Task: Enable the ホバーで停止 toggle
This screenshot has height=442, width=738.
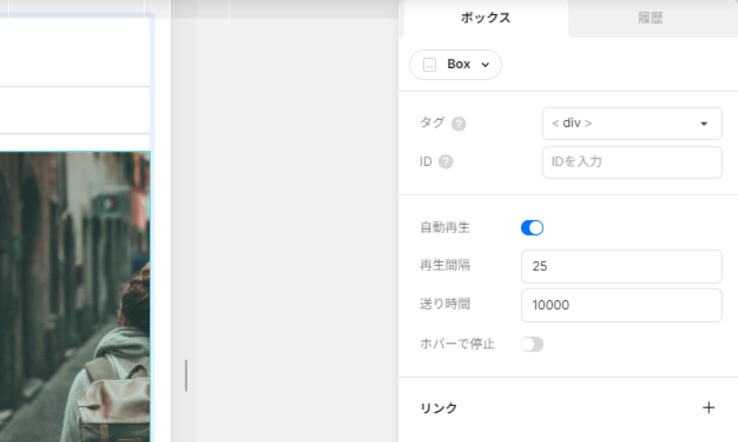Action: point(532,344)
